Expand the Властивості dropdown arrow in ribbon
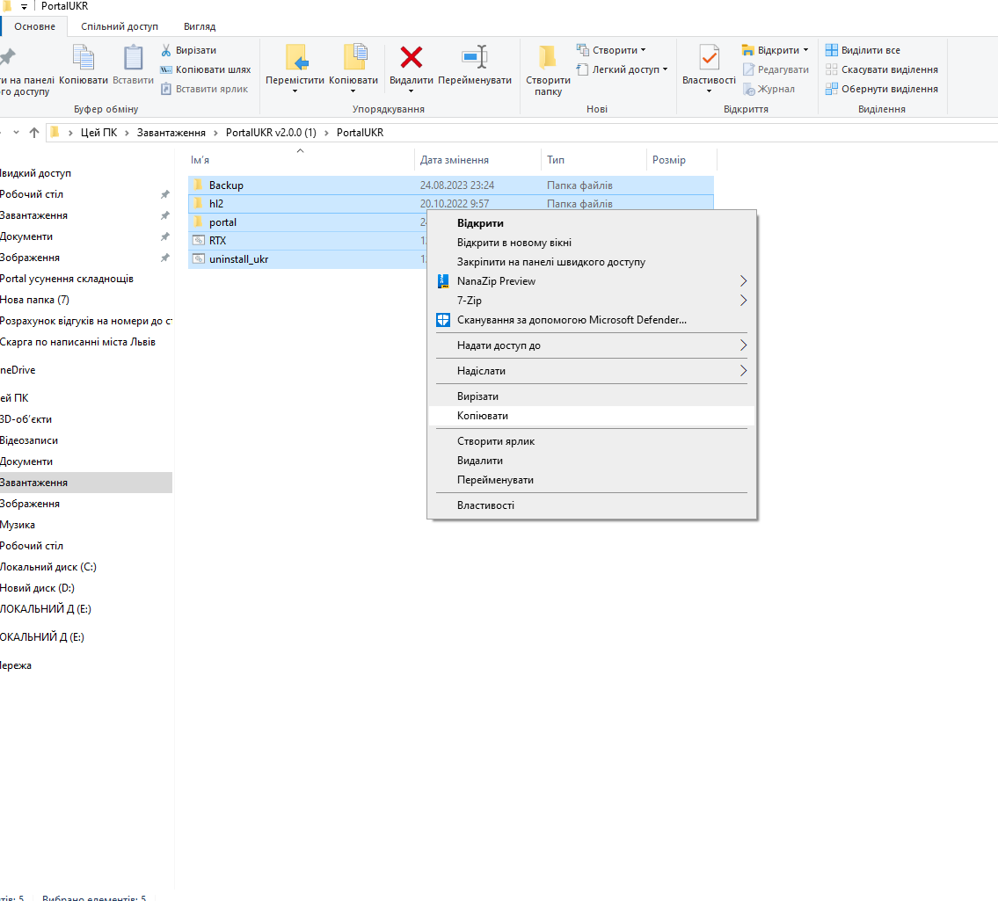The height and width of the screenshot is (901, 998). 709,91
